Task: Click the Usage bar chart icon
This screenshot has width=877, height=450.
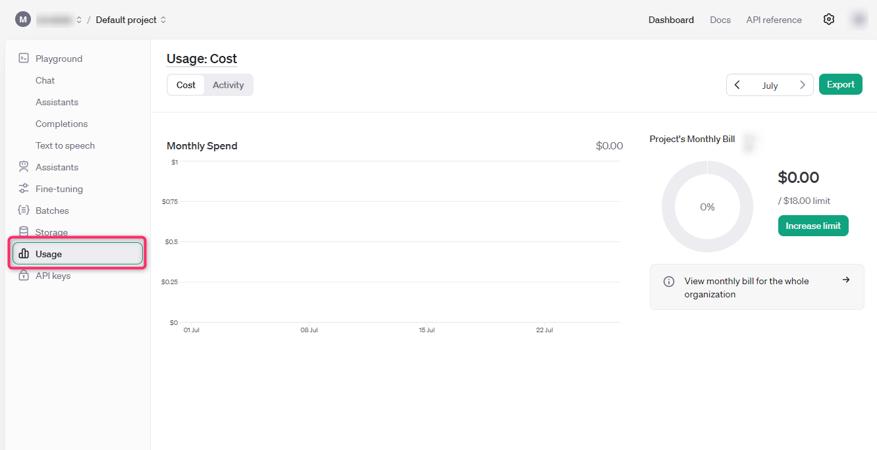Action: click(x=24, y=254)
